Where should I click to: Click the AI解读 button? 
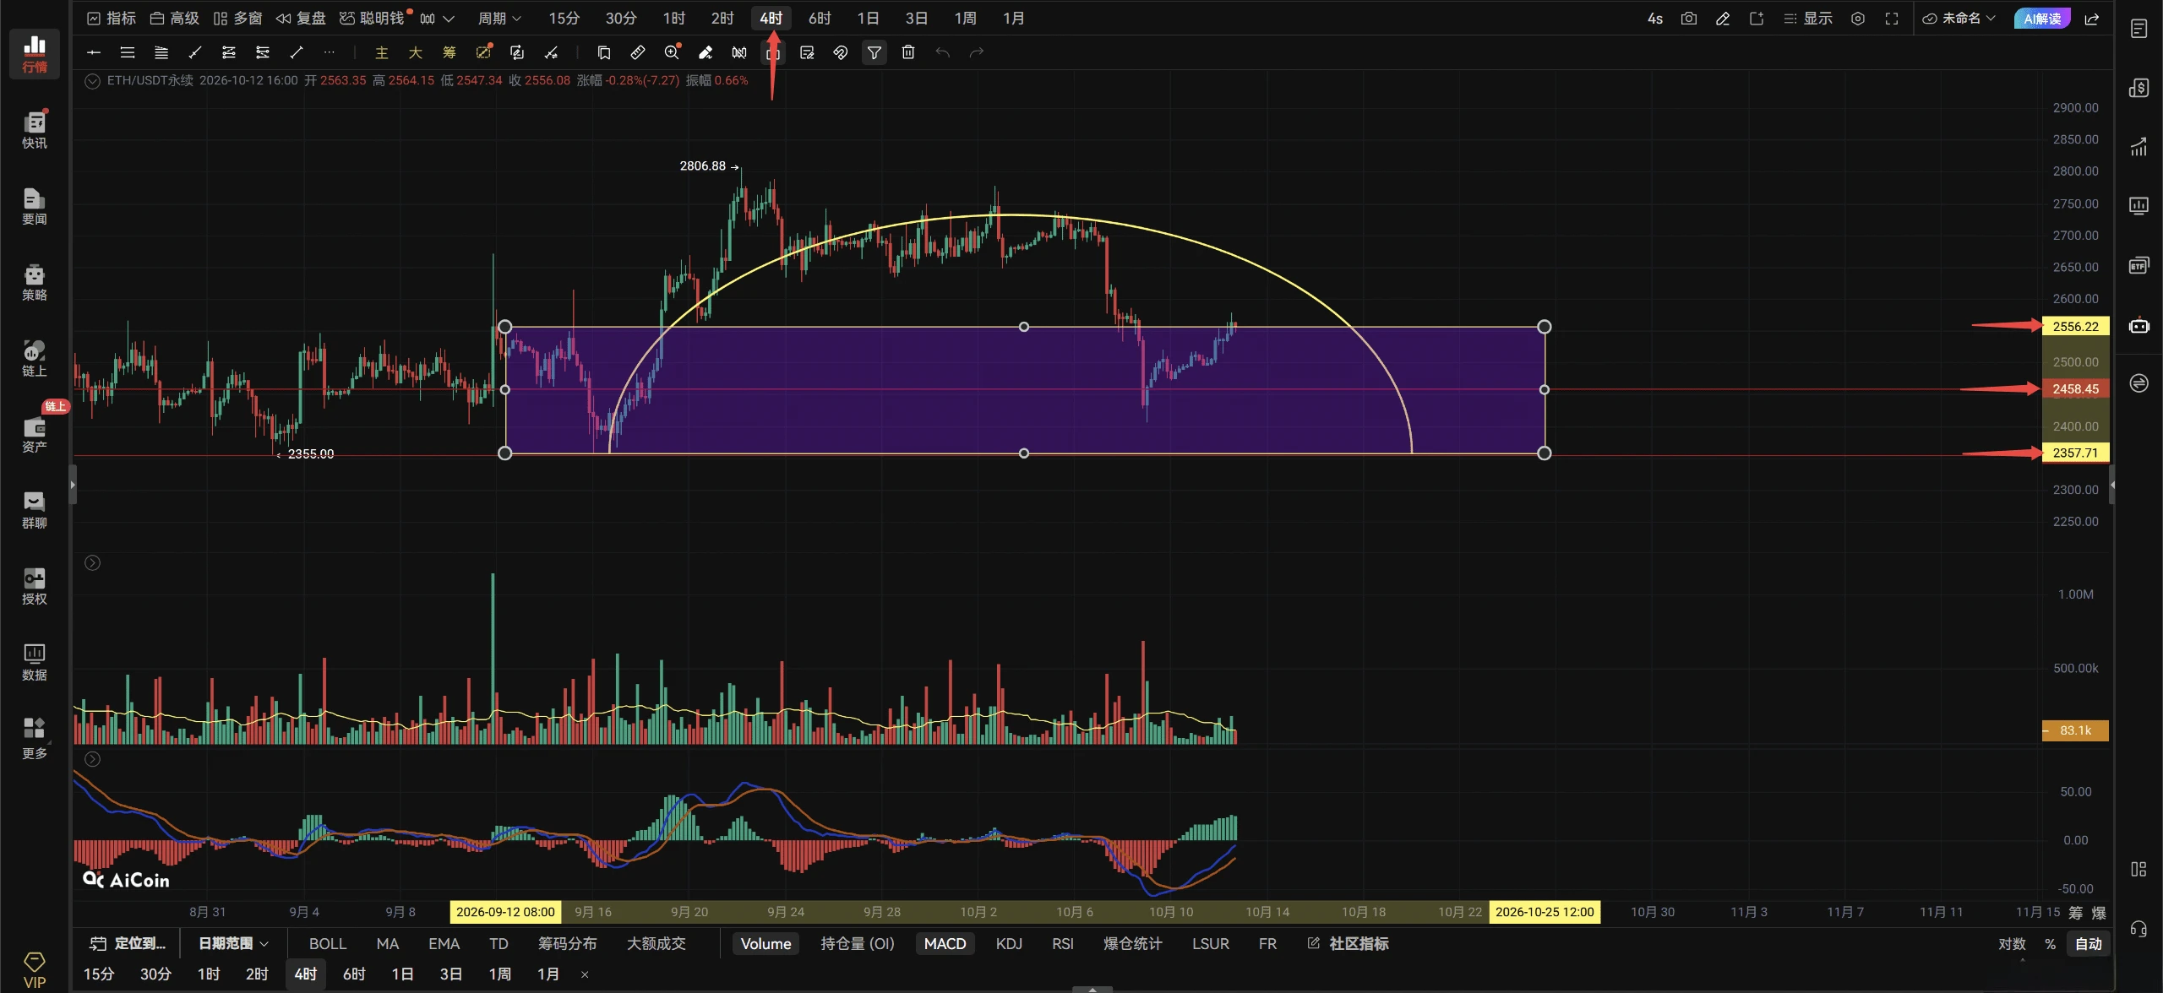(2042, 19)
